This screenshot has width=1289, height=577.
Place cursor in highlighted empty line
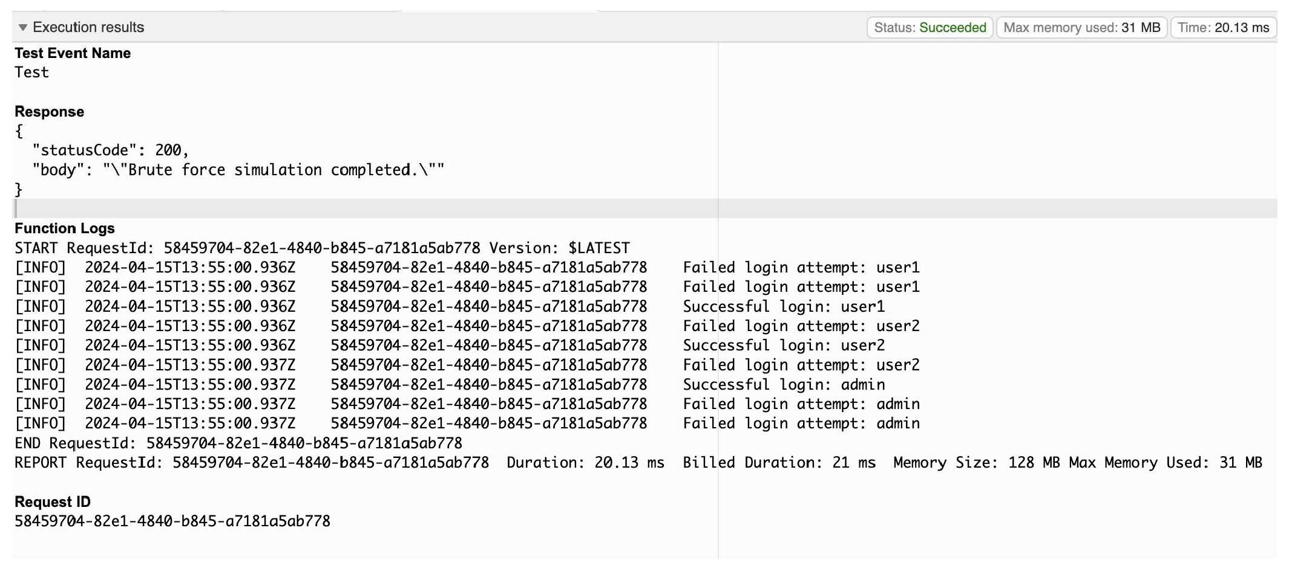point(363,209)
